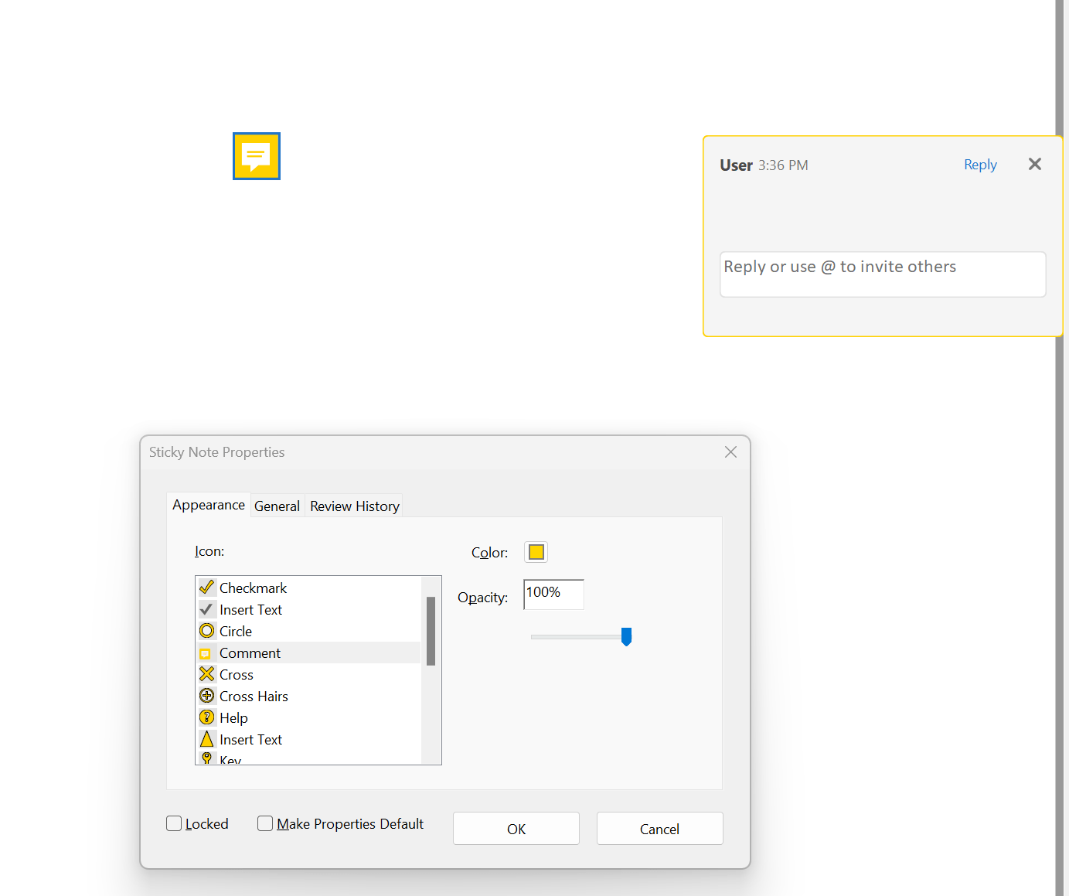
Task: Confirm changes with the OK button
Action: coord(516,828)
